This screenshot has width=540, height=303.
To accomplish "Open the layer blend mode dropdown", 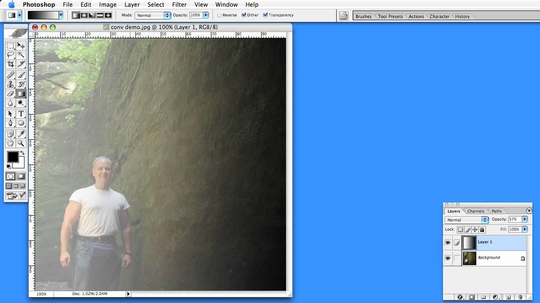I will point(467,220).
